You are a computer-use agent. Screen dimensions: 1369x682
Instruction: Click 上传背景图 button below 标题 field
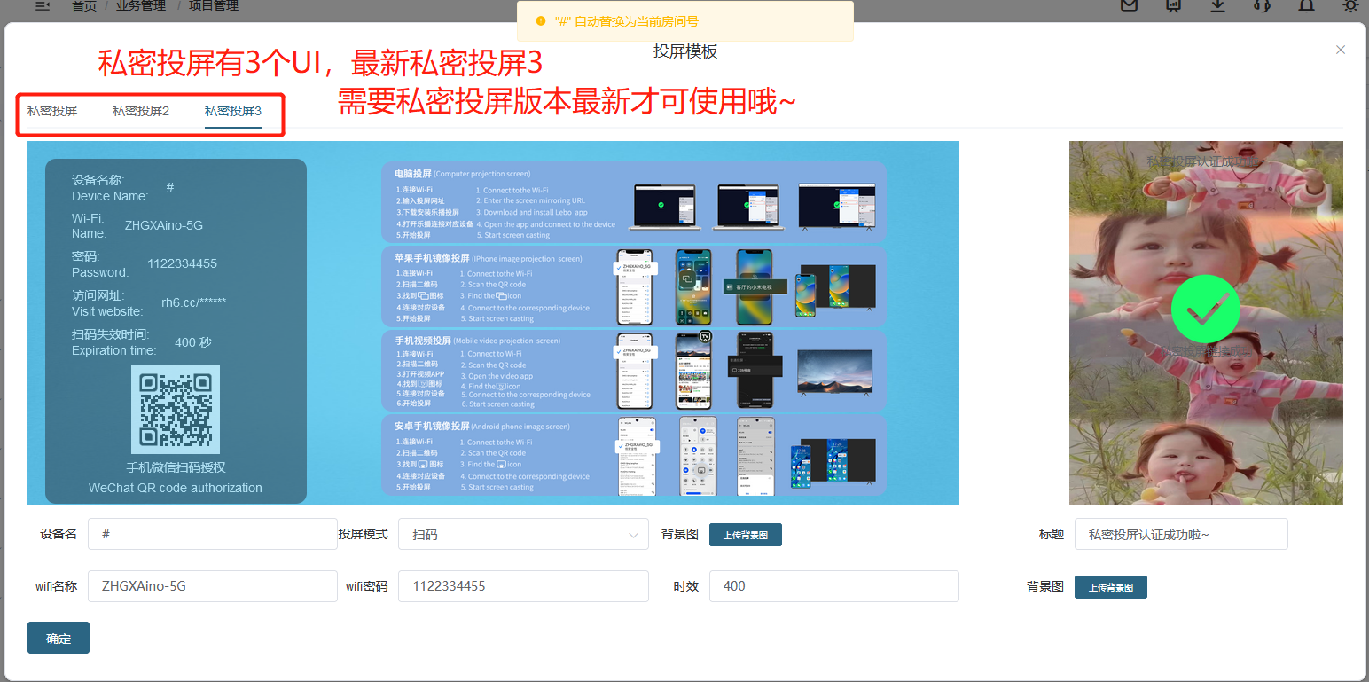[1110, 587]
